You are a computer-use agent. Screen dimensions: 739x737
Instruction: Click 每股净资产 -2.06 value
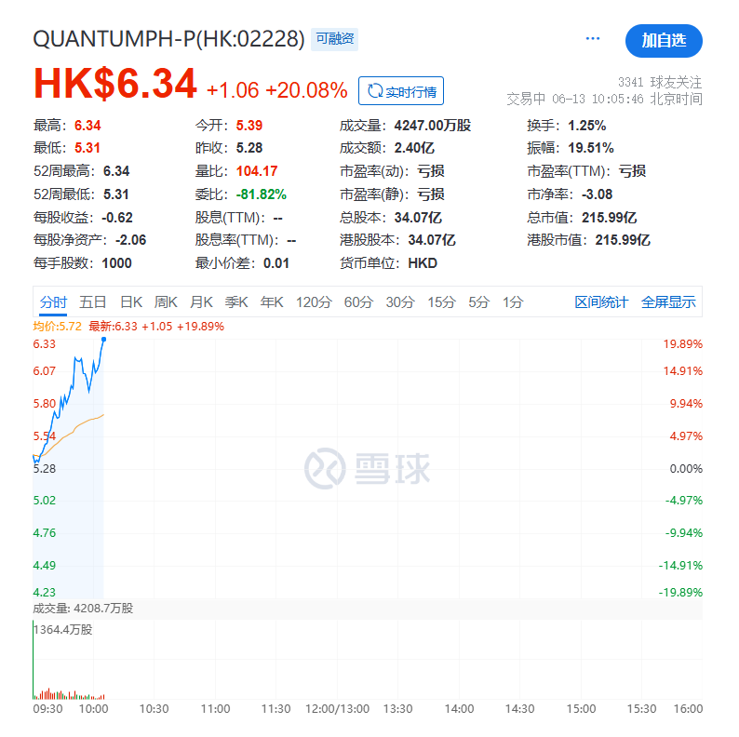point(130,240)
